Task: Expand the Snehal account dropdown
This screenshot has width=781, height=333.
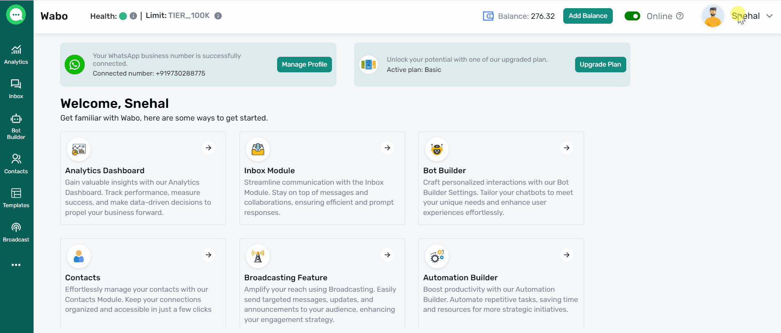Action: 770,16
